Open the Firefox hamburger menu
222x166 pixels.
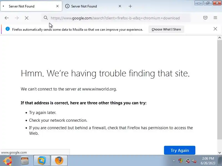click(215, 18)
